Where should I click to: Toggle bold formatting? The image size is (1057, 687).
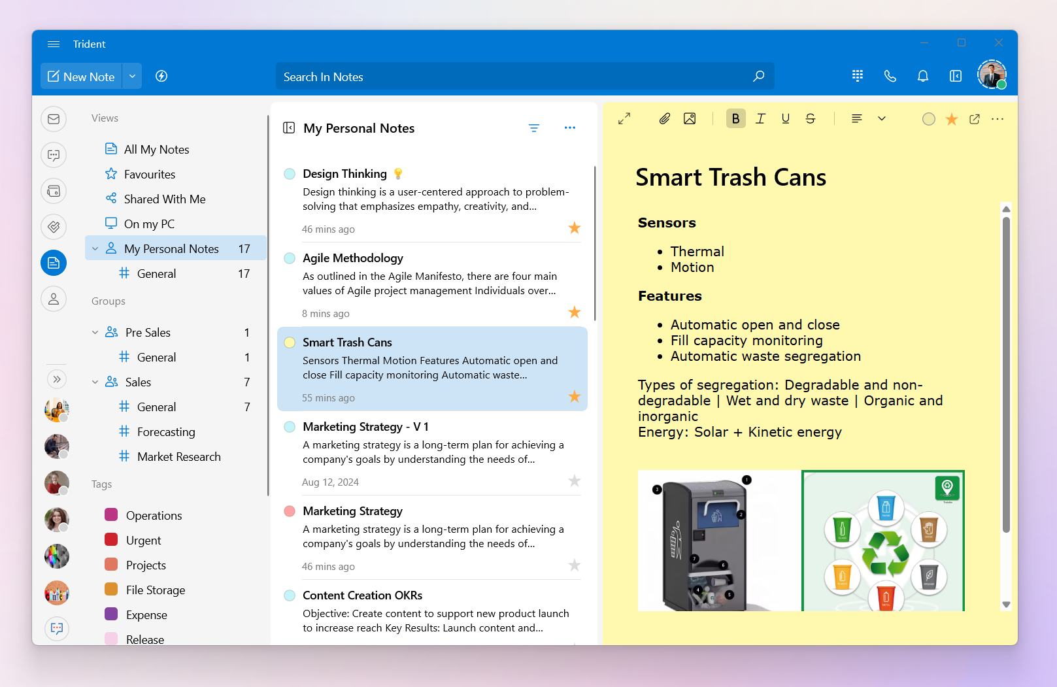pyautogui.click(x=735, y=118)
